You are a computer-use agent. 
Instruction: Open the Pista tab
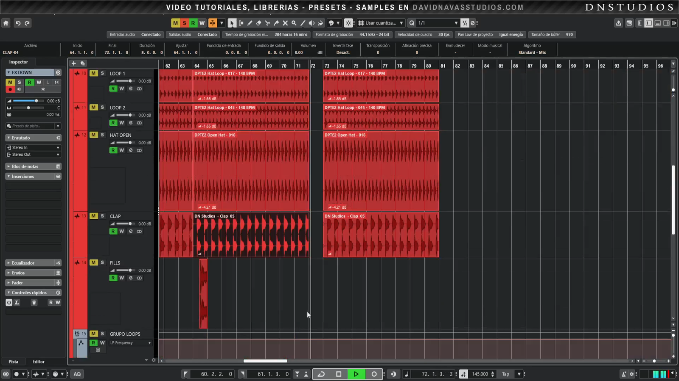click(14, 362)
